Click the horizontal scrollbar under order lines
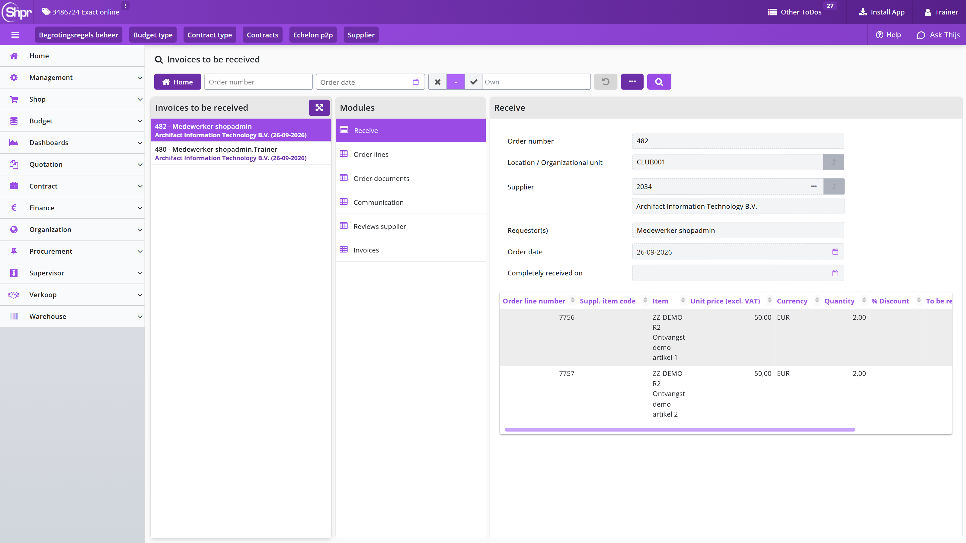The width and height of the screenshot is (966, 543). coord(680,430)
